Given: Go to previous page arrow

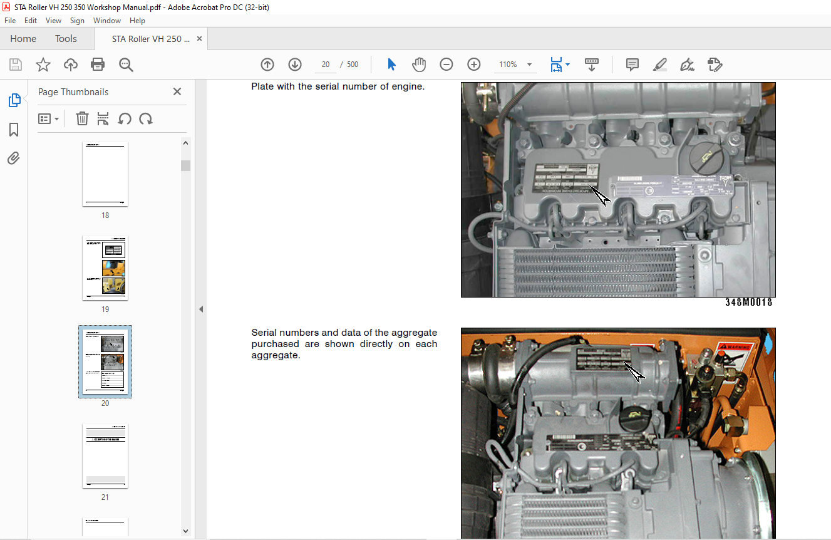Looking at the screenshot, I should click(x=267, y=65).
